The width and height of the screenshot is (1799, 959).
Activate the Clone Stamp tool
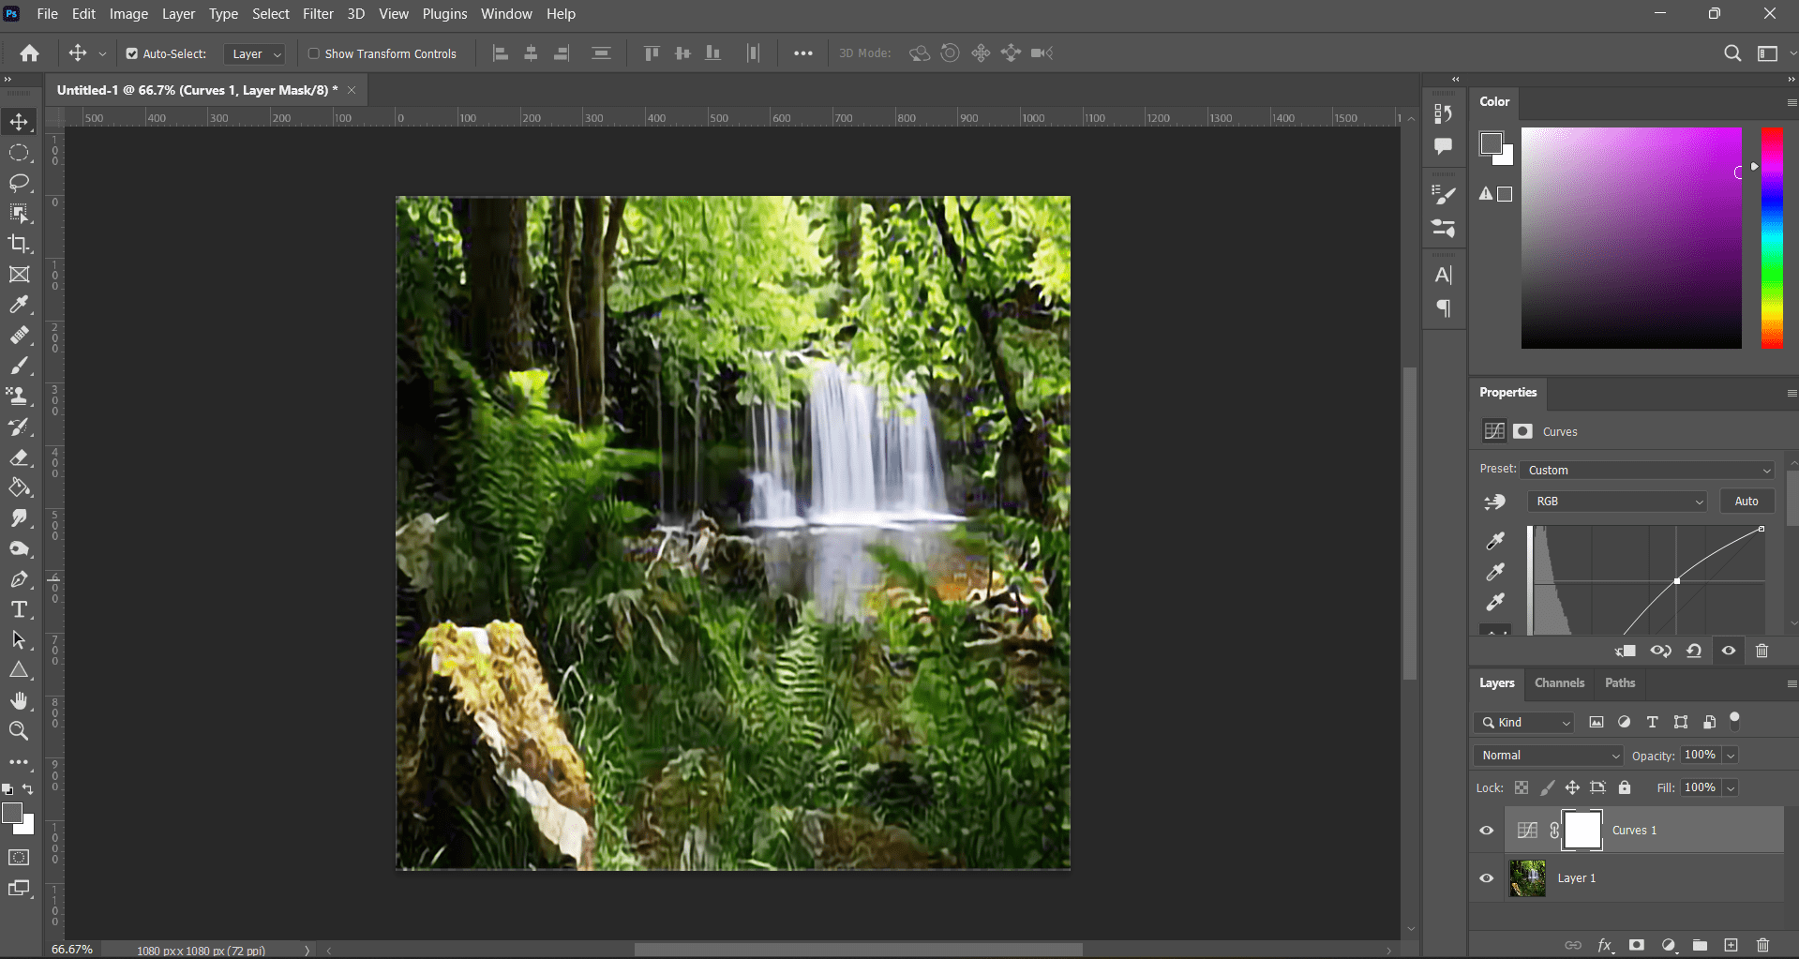(20, 396)
